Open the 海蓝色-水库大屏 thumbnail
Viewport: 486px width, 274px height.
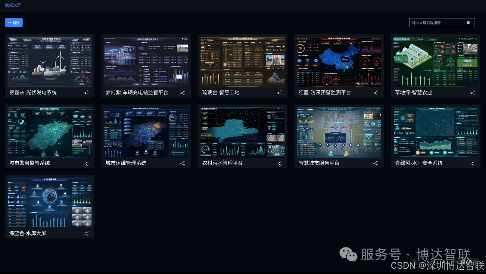(x=49, y=202)
